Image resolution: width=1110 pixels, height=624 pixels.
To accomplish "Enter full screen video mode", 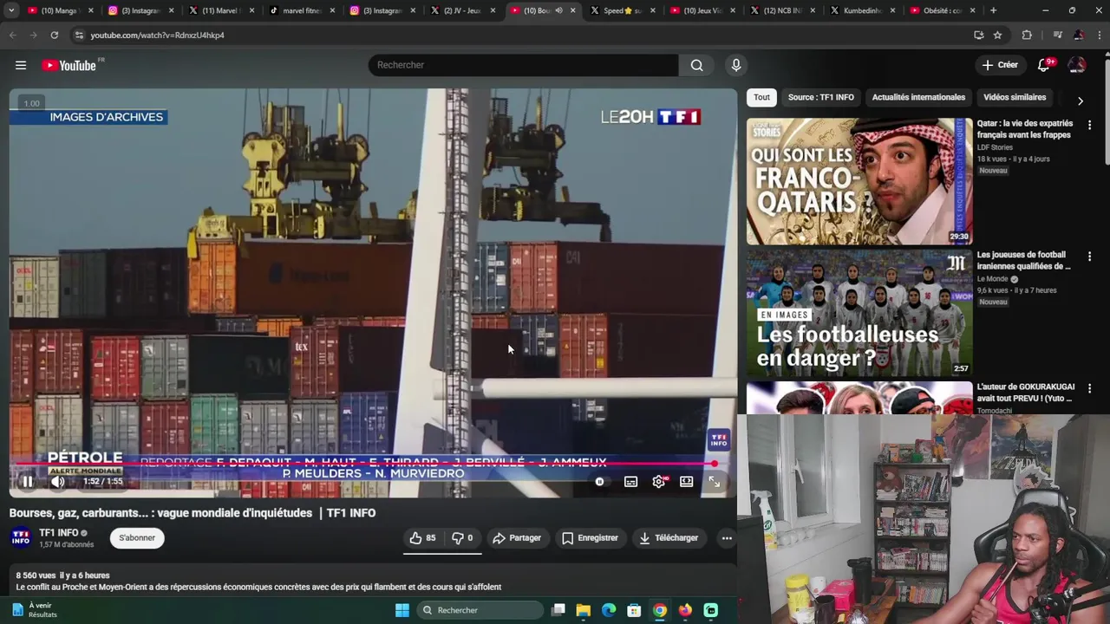I will click(x=715, y=481).
